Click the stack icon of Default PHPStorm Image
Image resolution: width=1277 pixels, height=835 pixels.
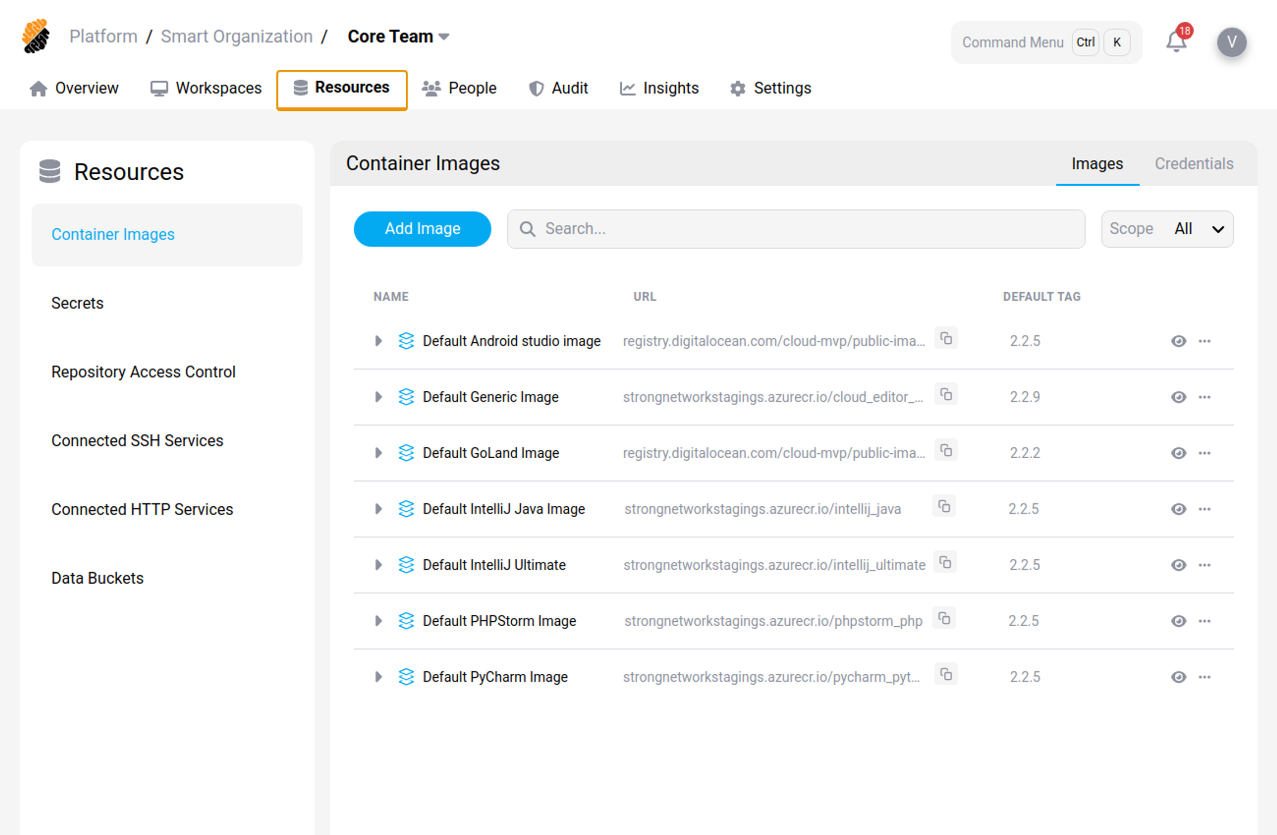[x=406, y=621]
